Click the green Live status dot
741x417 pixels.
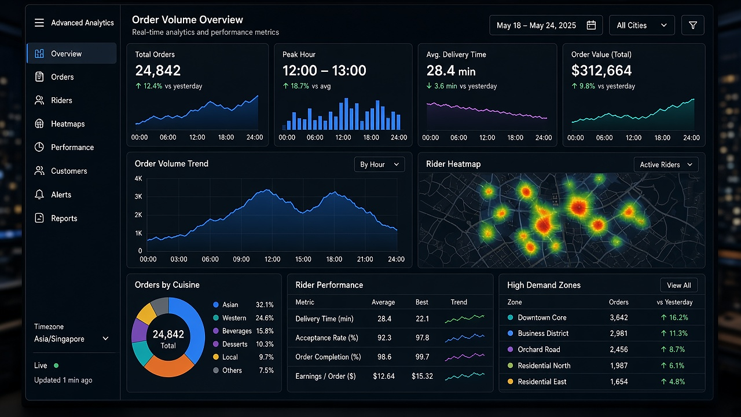pyautogui.click(x=56, y=365)
